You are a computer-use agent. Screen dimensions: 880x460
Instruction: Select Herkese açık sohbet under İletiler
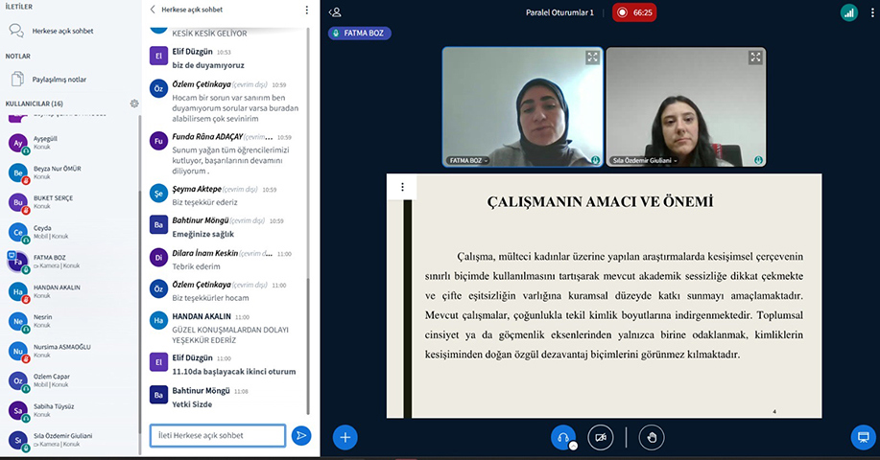coord(65,31)
